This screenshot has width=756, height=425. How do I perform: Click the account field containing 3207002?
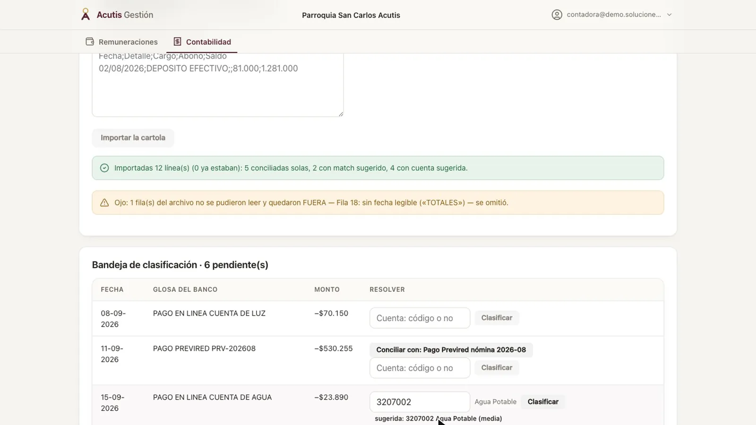pyautogui.click(x=420, y=402)
